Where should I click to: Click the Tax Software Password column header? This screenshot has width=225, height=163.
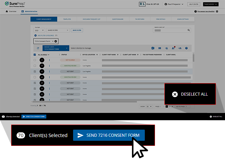click(x=152, y=55)
